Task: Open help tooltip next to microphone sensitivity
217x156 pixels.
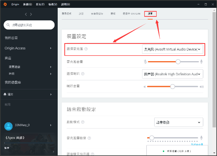Action: click(x=89, y=138)
